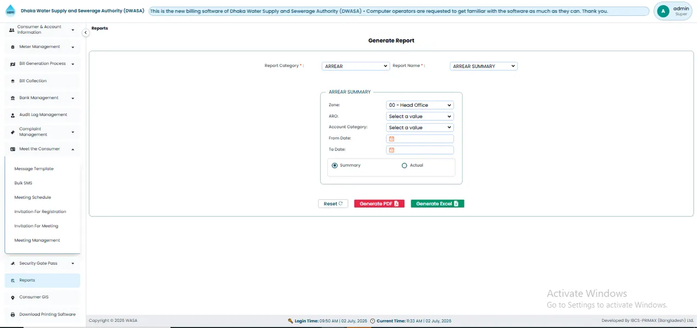Open the Account Category dropdown
Screen dimensions: 697x328
click(x=420, y=127)
